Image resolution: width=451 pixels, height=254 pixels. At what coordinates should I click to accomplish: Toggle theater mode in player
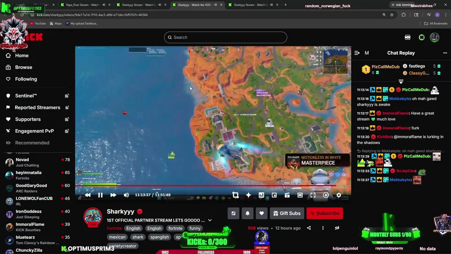point(300,195)
